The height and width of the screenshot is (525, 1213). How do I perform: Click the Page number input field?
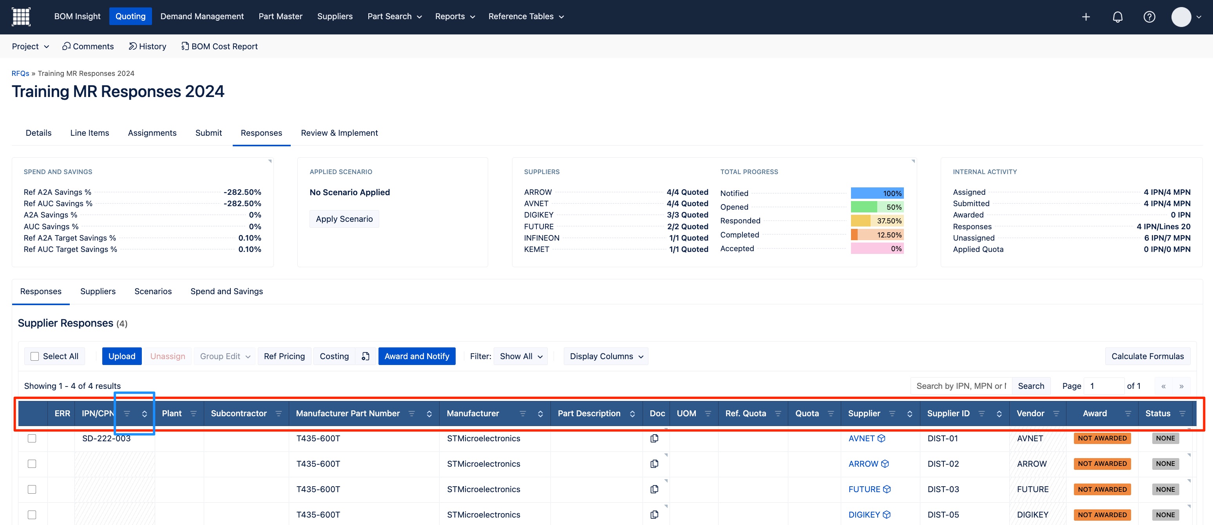click(1103, 386)
